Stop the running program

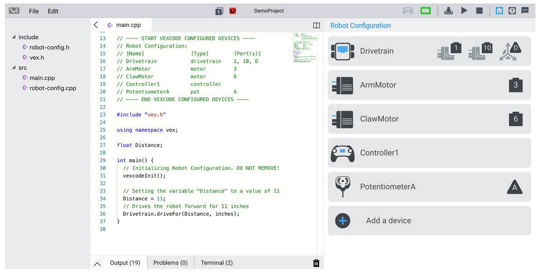[x=479, y=11]
